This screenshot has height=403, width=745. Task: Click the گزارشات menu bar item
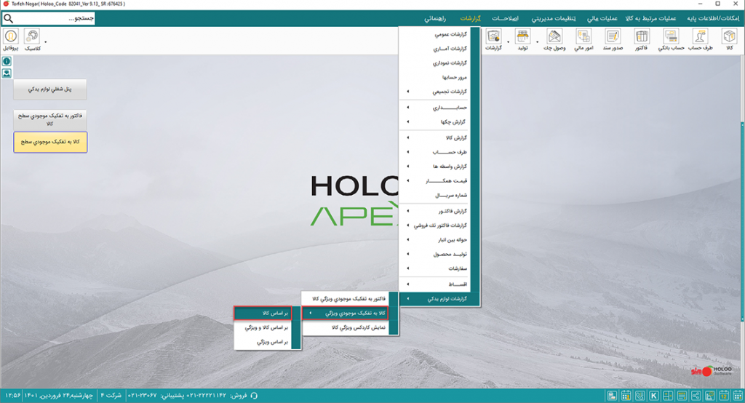tap(471, 18)
